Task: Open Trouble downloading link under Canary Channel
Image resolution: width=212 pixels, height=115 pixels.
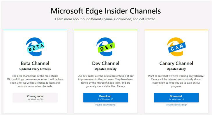Action: coord(176,105)
